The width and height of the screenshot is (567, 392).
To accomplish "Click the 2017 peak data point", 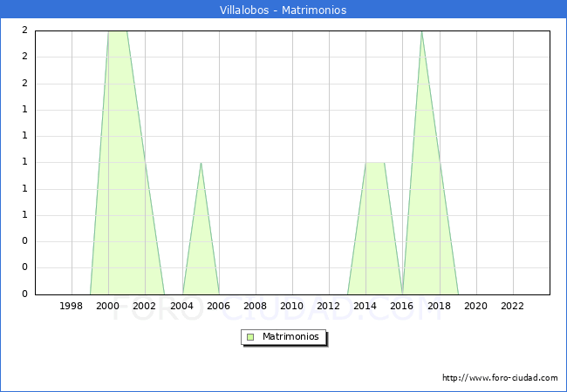I will point(421,31).
